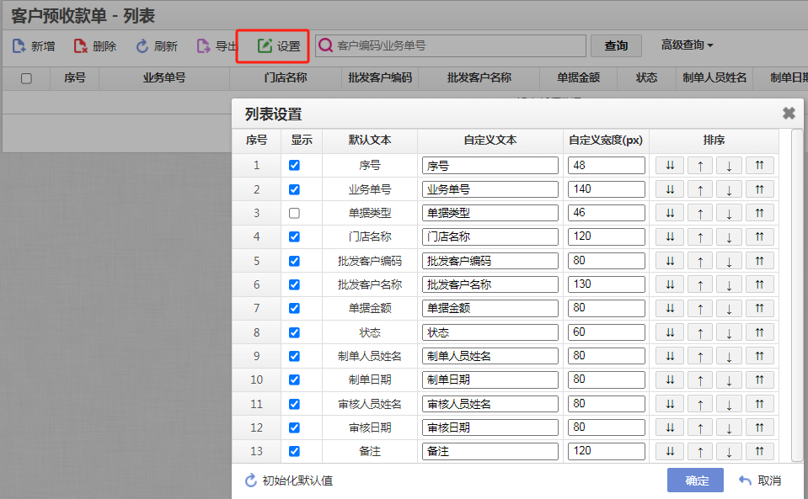Click custom width field of 批发客户名称 row
808x499 pixels.
point(606,284)
